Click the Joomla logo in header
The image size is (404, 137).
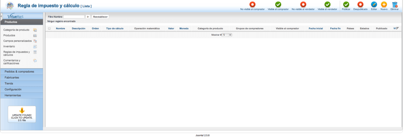coord(10,5)
